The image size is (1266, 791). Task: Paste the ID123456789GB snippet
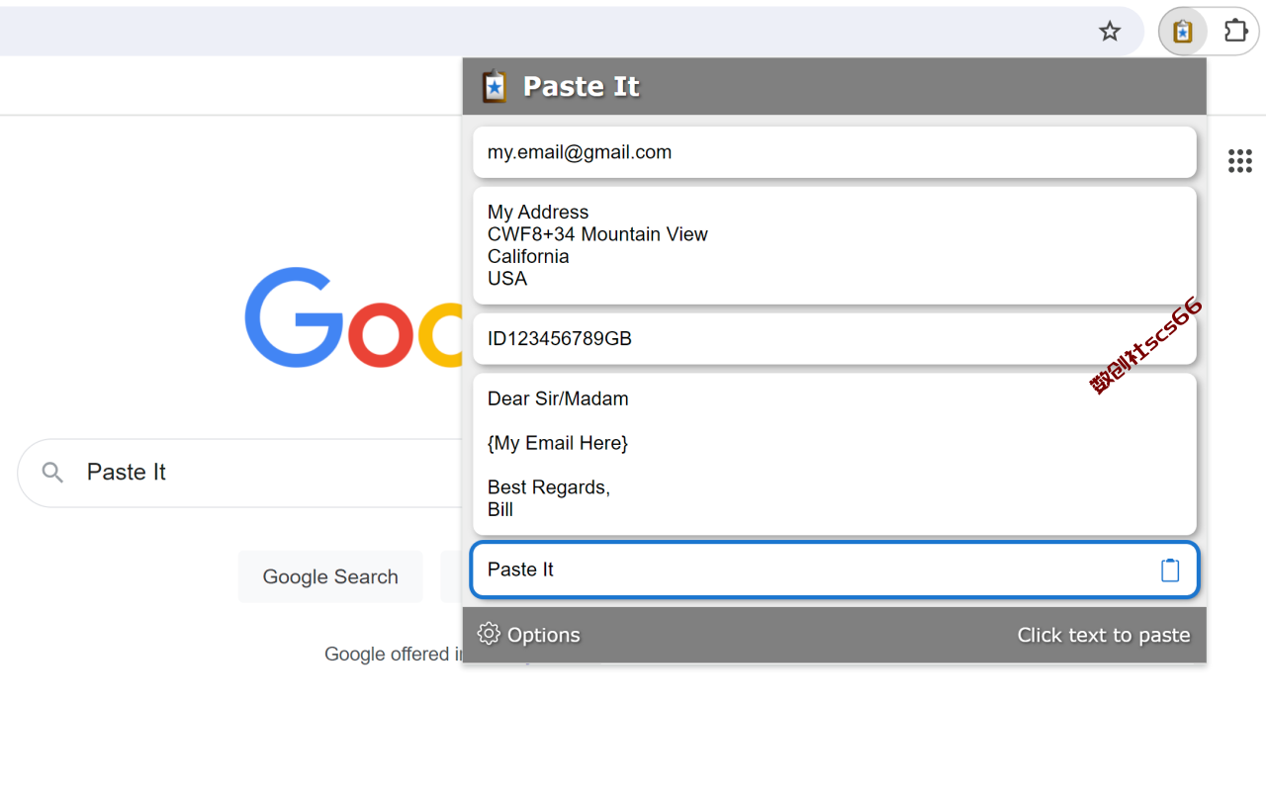point(835,339)
